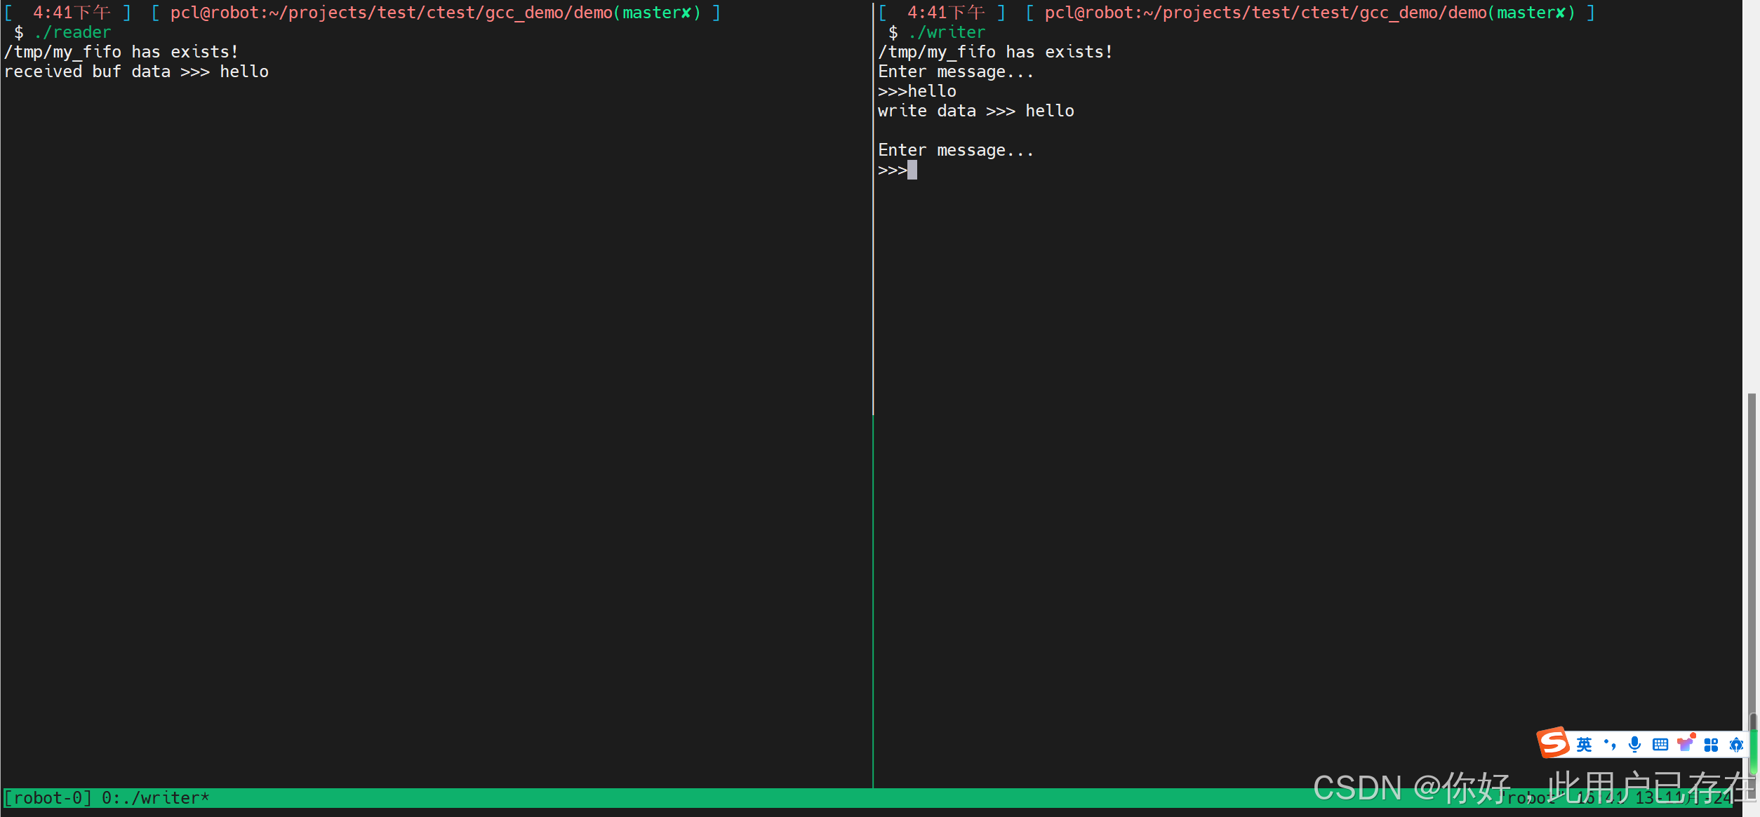Screen dimensions: 1760x817
Task: Click the writer pane's >>> input cursor
Action: click(912, 170)
